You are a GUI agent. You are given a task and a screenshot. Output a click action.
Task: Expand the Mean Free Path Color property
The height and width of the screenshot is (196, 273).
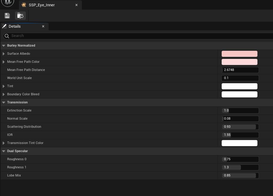pyautogui.click(x=4, y=62)
